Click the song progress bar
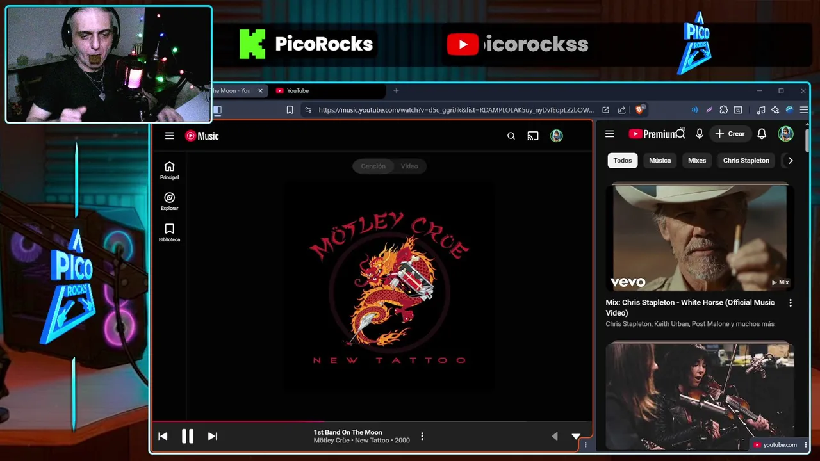 tap(372, 421)
